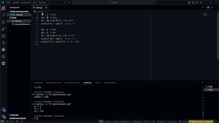Click errors and warnings count in status bar
219x123 pixels.
pos(10,122)
